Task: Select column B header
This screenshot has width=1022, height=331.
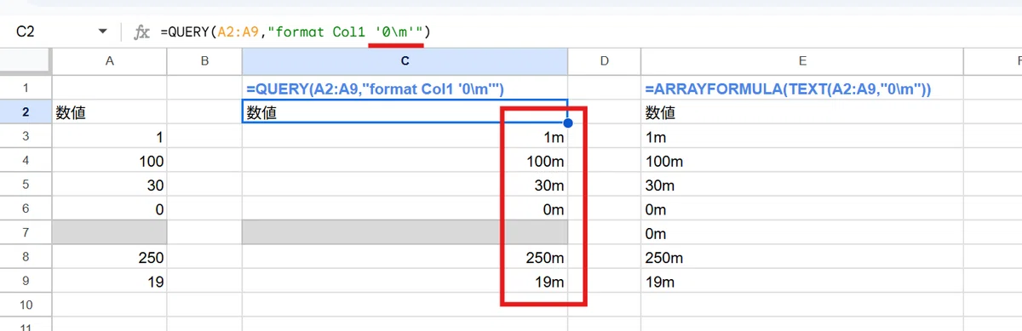Action: [204, 61]
